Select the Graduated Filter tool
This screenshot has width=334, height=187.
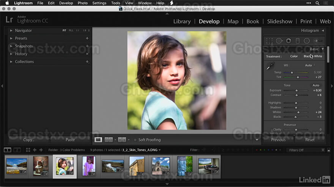tap(298, 41)
